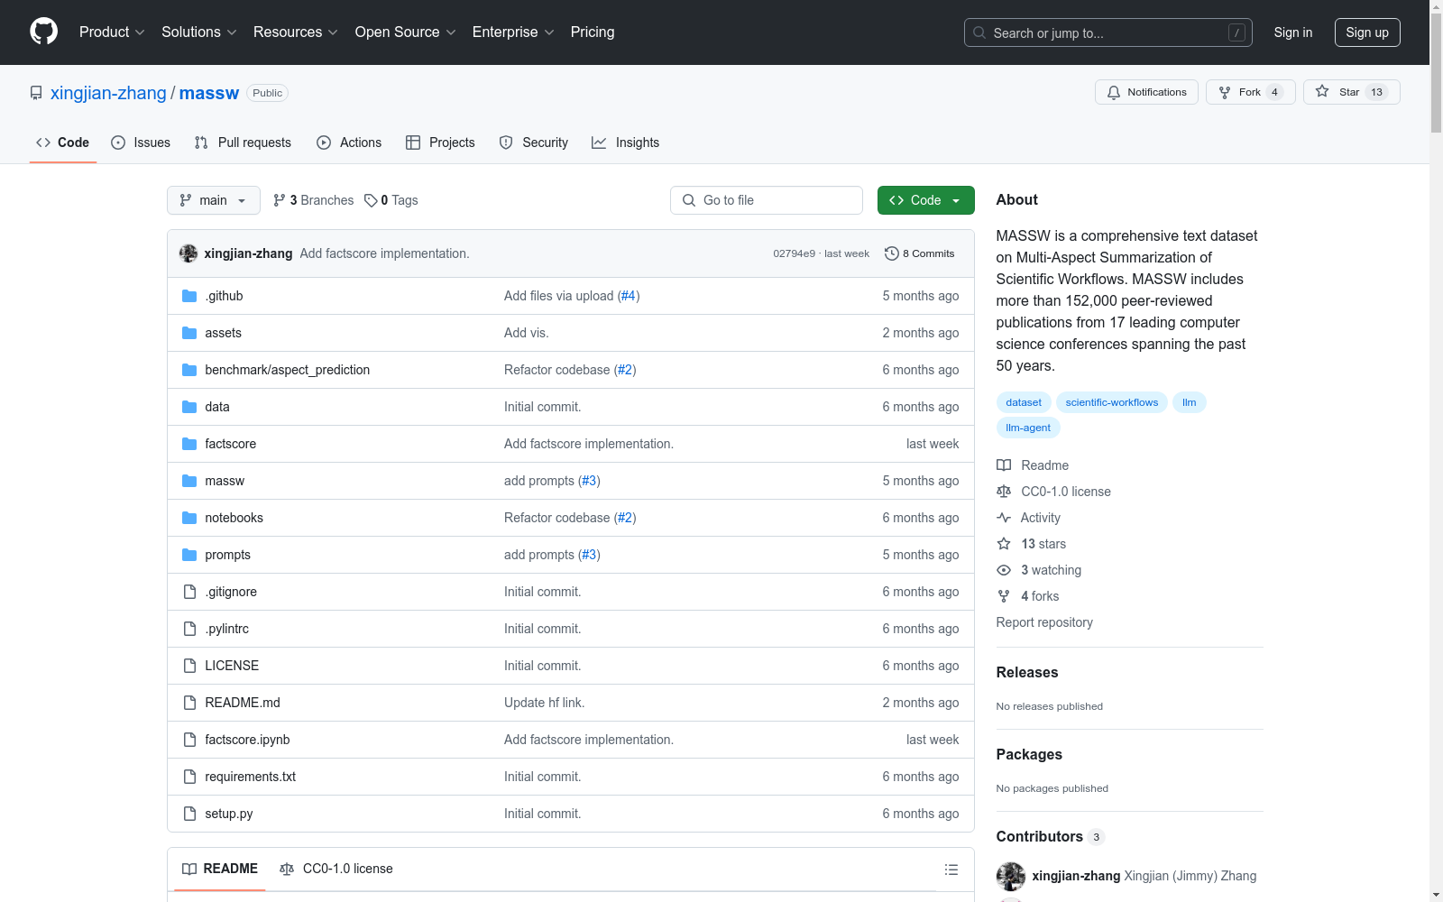Expand the Enterprise menu
Image resolution: width=1443 pixels, height=902 pixels.
click(513, 32)
